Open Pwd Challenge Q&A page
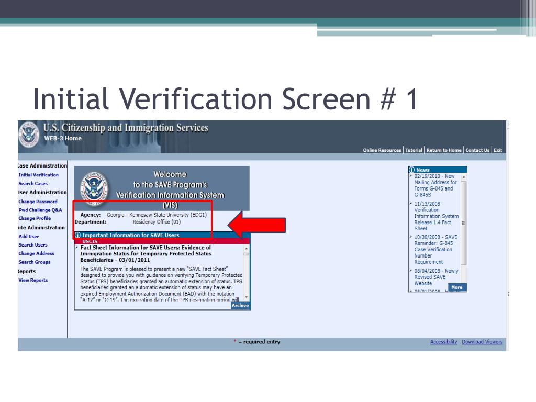 (40, 210)
